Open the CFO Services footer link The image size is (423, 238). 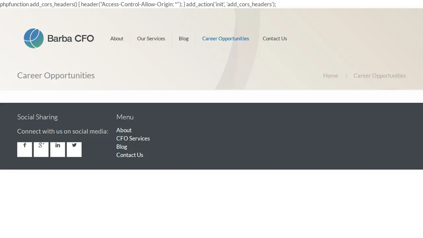133,139
